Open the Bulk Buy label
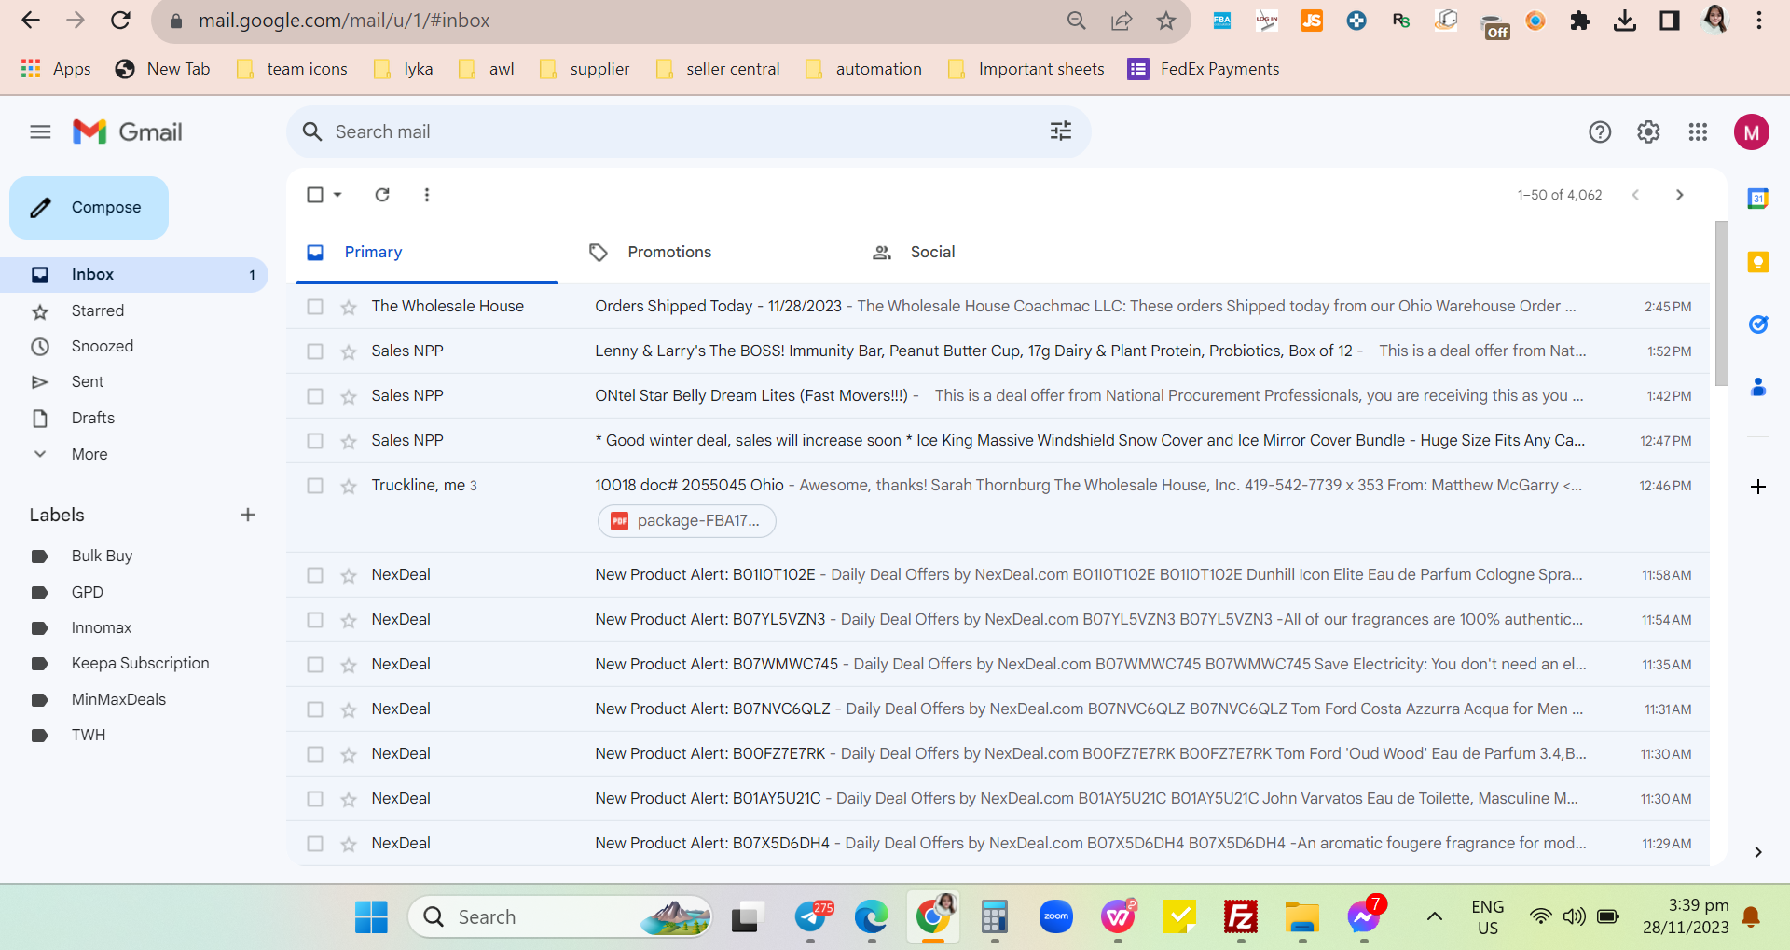1790x950 pixels. (x=102, y=556)
